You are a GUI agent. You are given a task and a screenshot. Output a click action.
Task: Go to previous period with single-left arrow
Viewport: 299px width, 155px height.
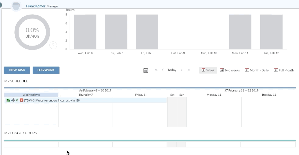click(x=163, y=70)
